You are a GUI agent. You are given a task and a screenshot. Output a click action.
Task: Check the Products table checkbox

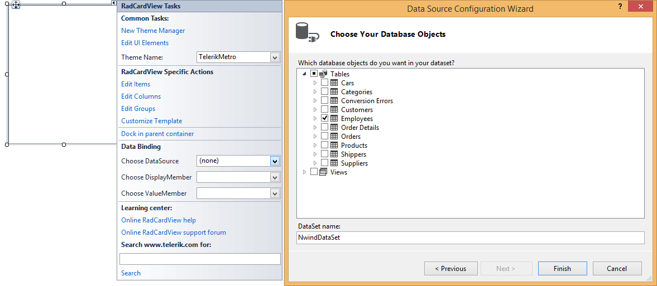[325, 146]
